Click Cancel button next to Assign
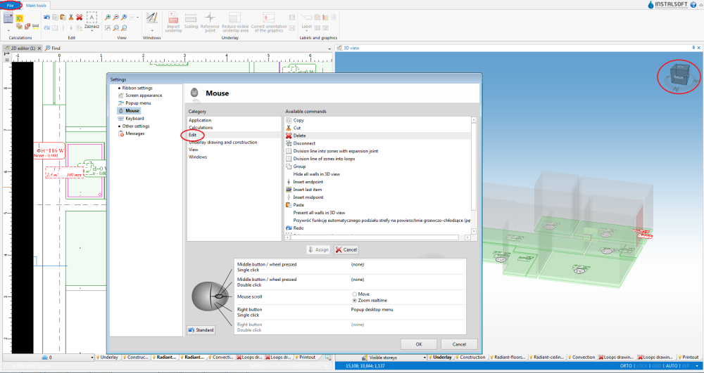 pos(346,250)
